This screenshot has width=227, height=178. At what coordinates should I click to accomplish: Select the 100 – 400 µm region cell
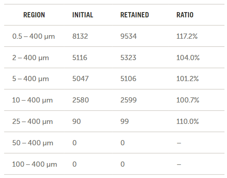coord(35,164)
